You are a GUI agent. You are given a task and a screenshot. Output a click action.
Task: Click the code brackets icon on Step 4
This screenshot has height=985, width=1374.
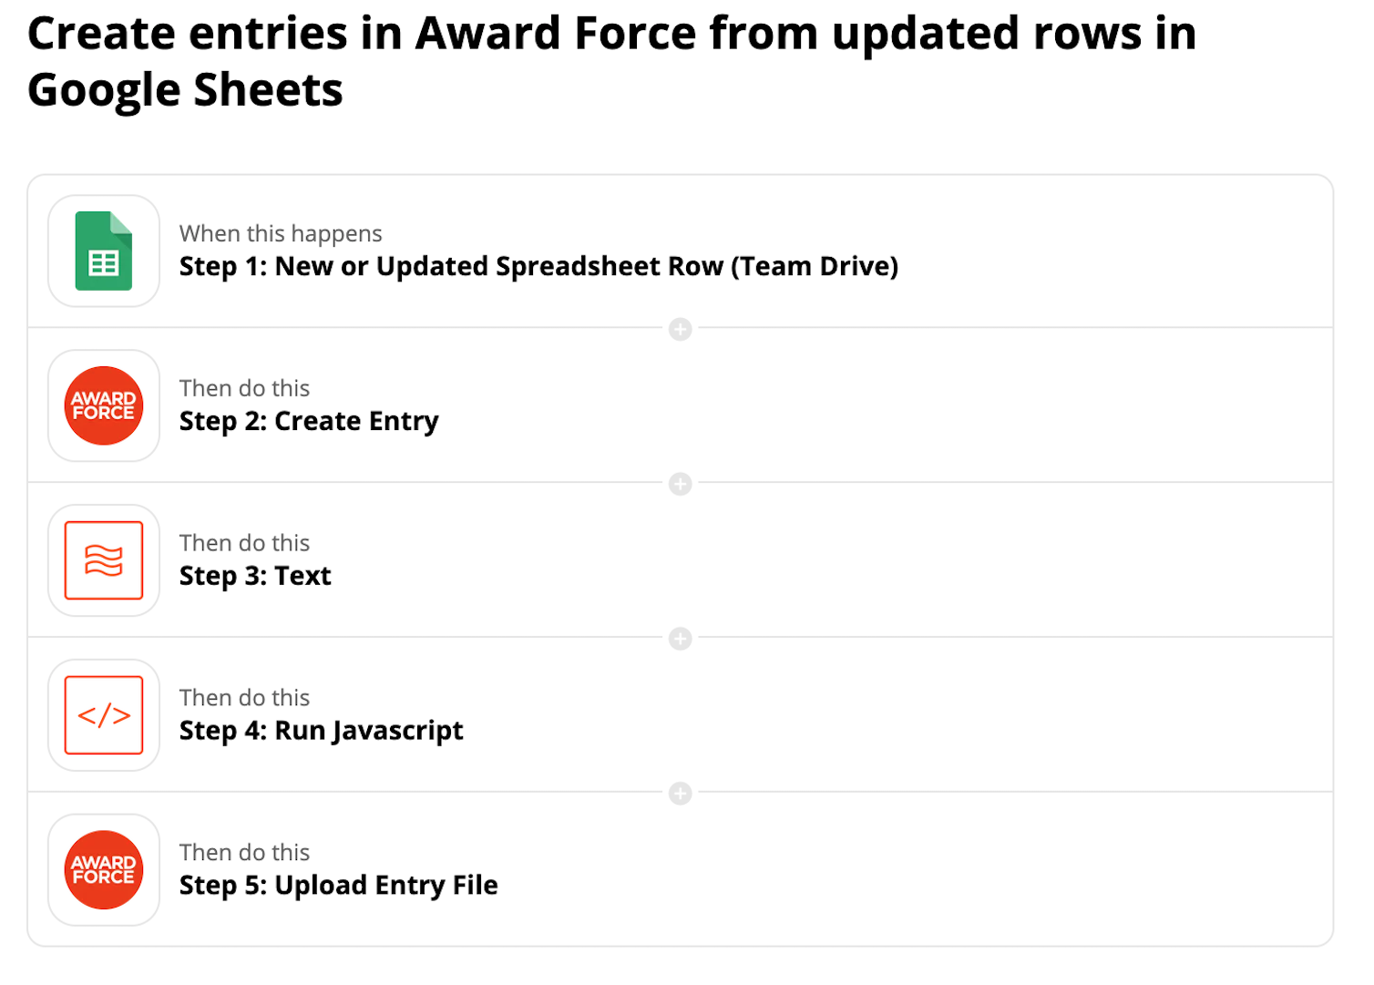point(103,715)
